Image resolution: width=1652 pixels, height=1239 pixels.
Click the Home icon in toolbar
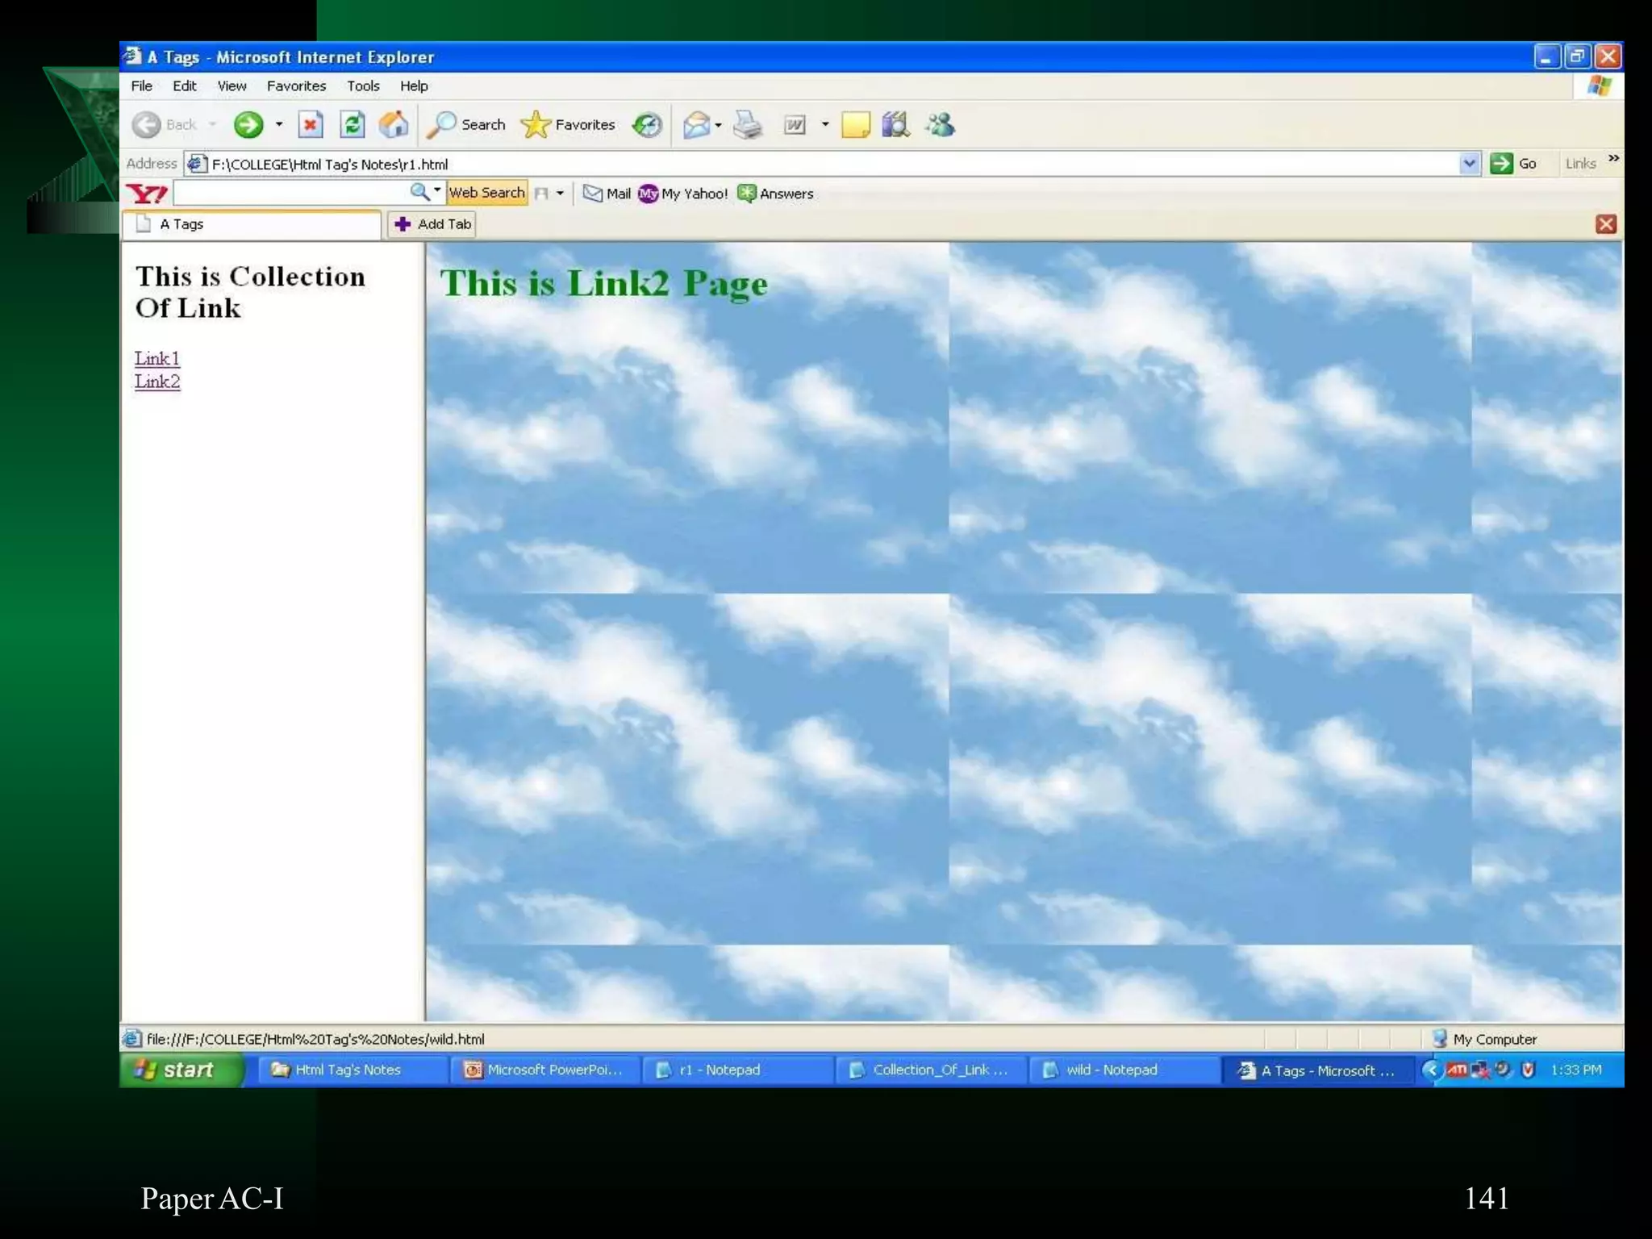click(x=394, y=124)
